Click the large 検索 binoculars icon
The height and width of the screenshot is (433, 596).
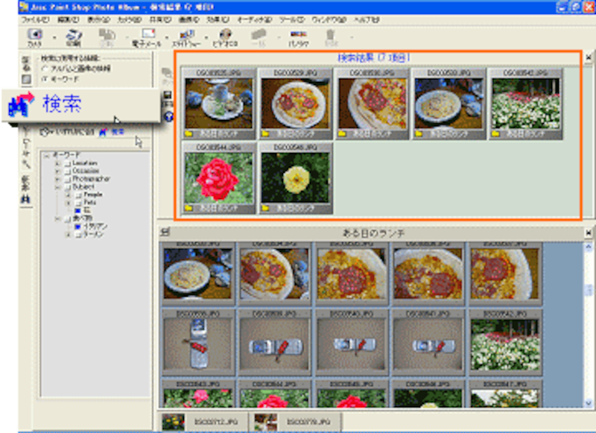[23, 105]
